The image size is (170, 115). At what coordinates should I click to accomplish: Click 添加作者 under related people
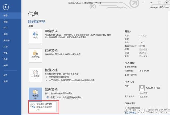[143, 93]
